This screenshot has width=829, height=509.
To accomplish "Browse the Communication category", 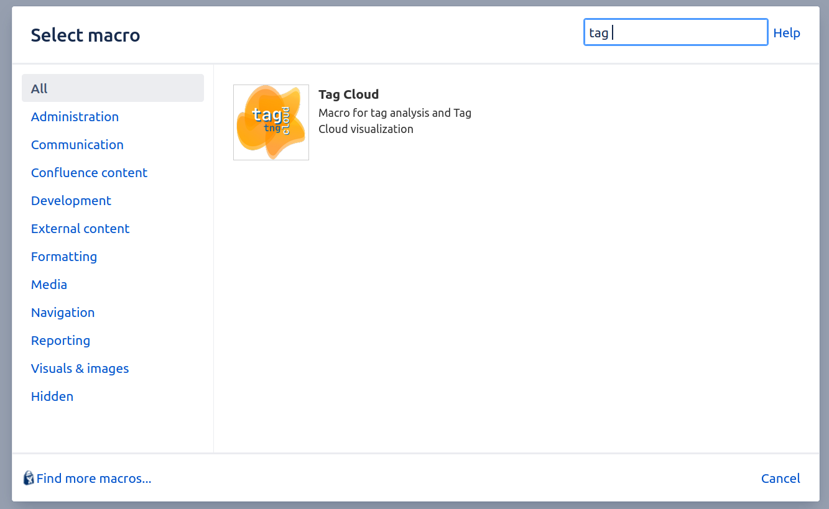I will (x=77, y=144).
